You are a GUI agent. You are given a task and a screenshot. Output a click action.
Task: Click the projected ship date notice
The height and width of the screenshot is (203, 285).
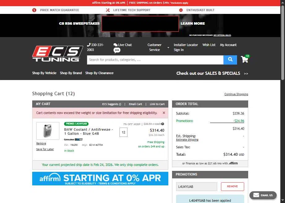pyautogui.click(x=100, y=165)
